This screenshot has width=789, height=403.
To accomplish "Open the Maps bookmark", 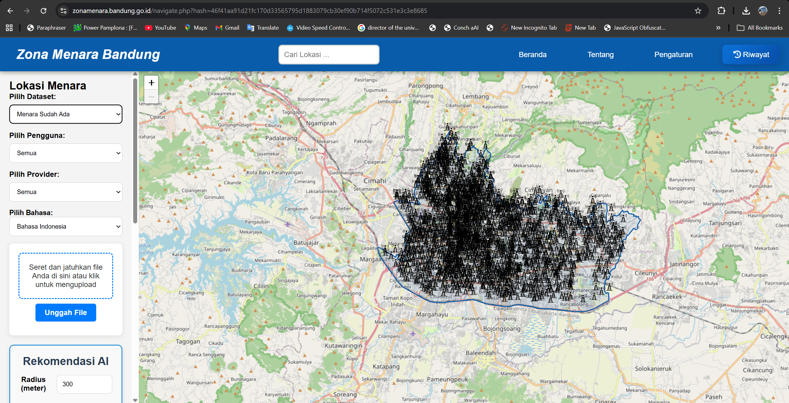I will [195, 27].
